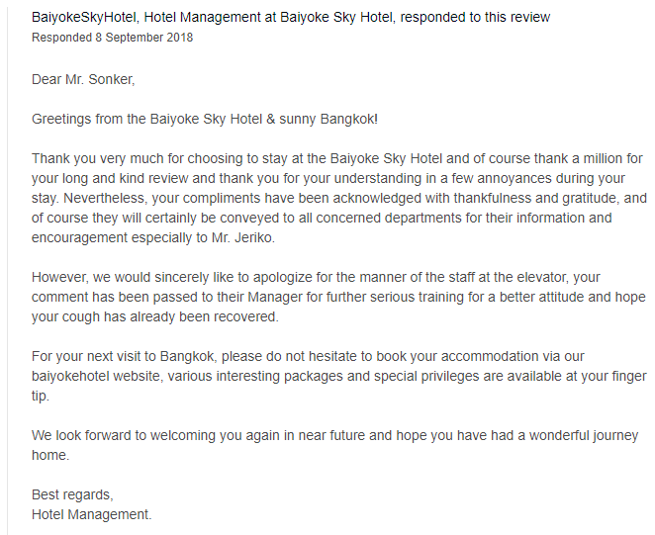Click the 'Best regards,' closing line

(72, 494)
